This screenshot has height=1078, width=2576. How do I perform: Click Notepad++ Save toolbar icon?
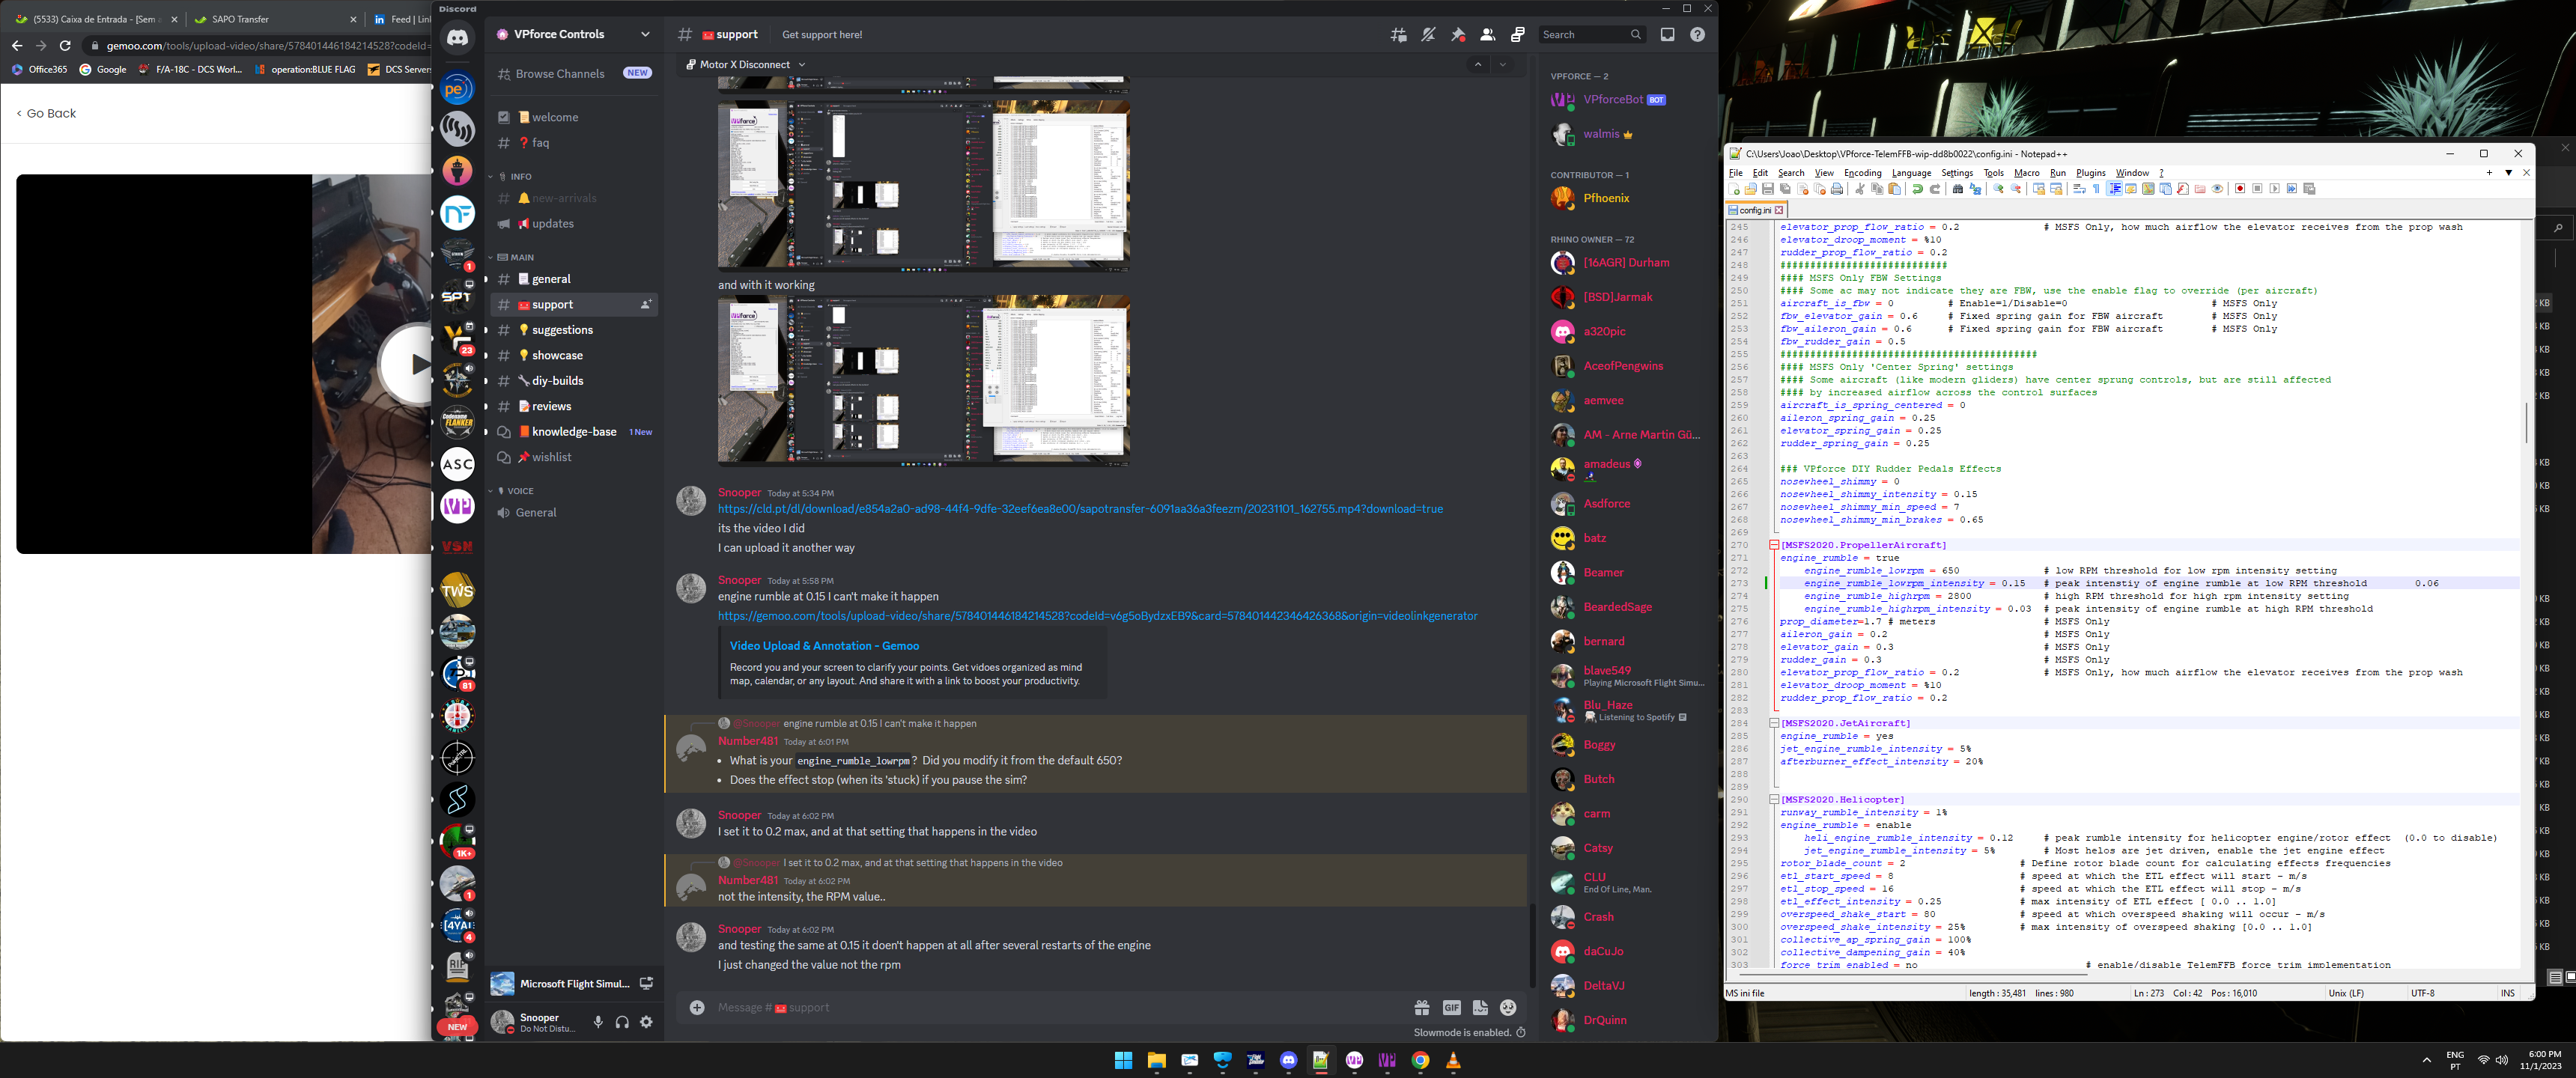coord(1767,189)
